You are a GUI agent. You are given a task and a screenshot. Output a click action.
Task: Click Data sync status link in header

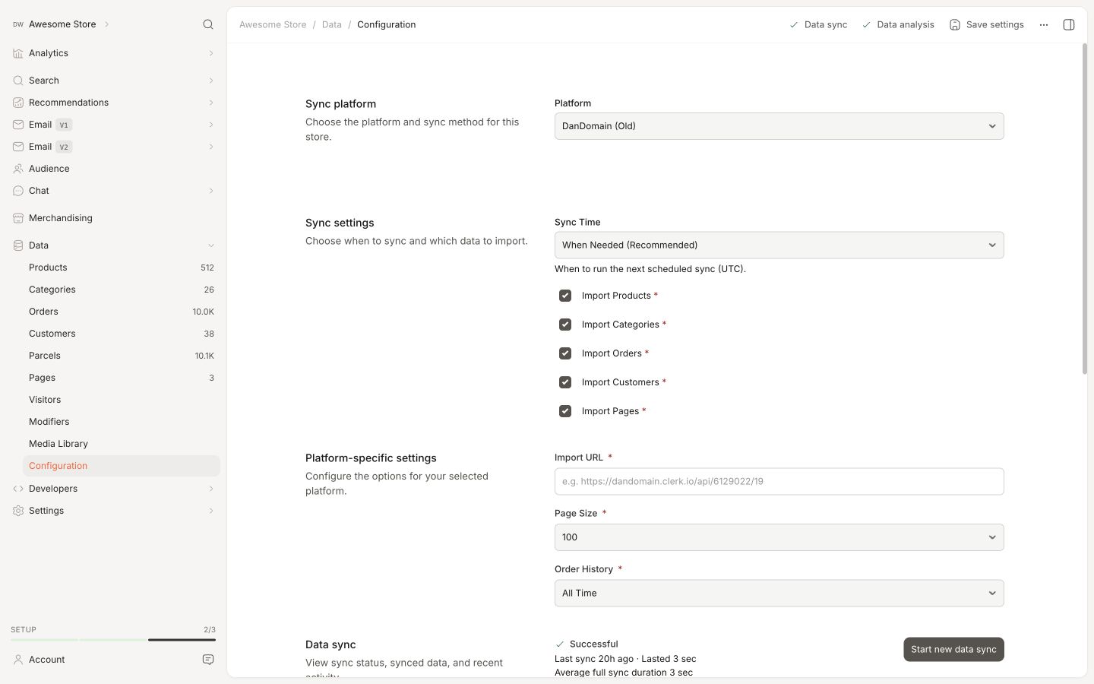818,25
